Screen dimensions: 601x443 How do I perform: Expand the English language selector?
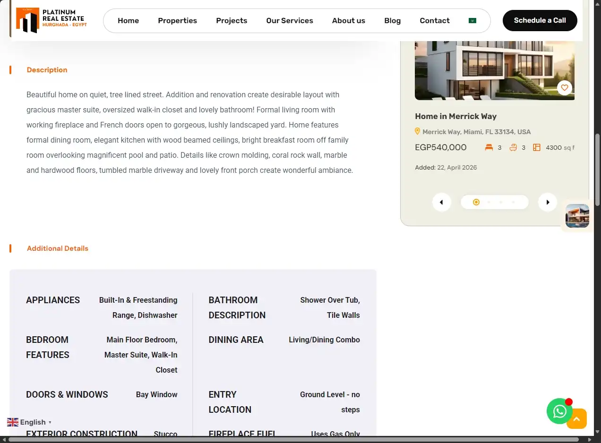[x=29, y=422]
